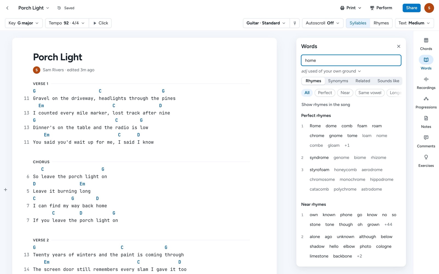Image resolution: width=439 pixels, height=274 pixels.
Task: Switch to the Synonyms tab
Action: 338,81
